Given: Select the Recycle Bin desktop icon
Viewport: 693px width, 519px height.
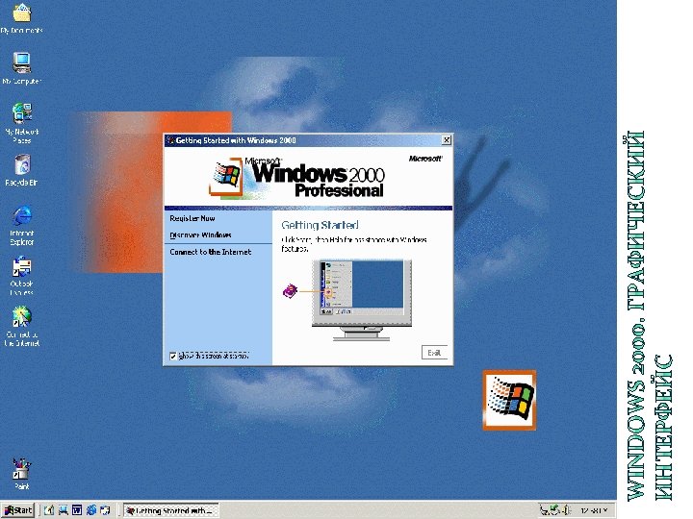Looking at the screenshot, I should pos(21,169).
